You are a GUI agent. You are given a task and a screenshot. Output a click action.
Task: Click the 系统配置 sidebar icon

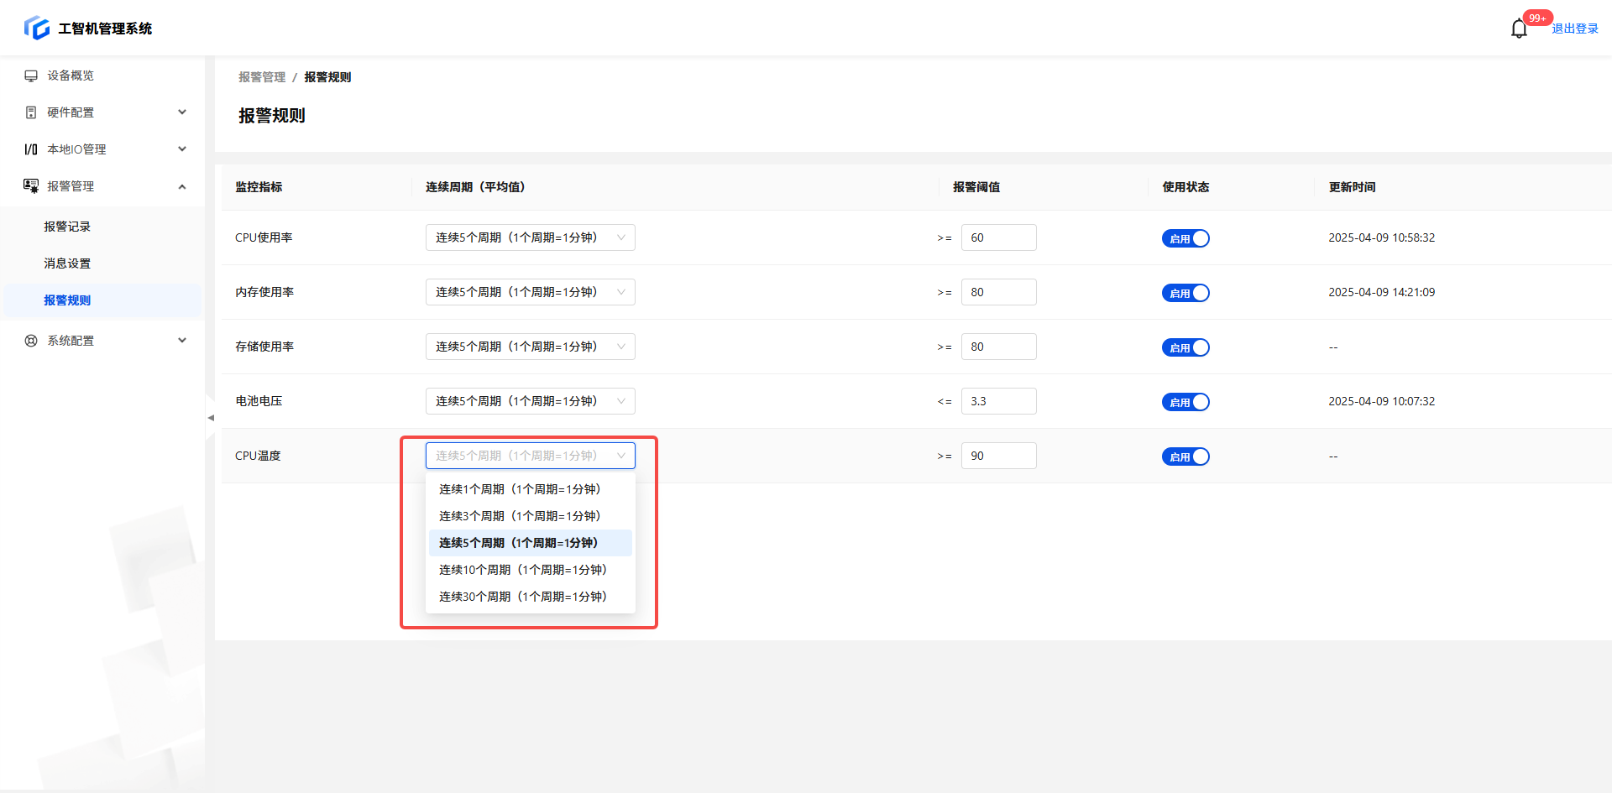pos(31,341)
